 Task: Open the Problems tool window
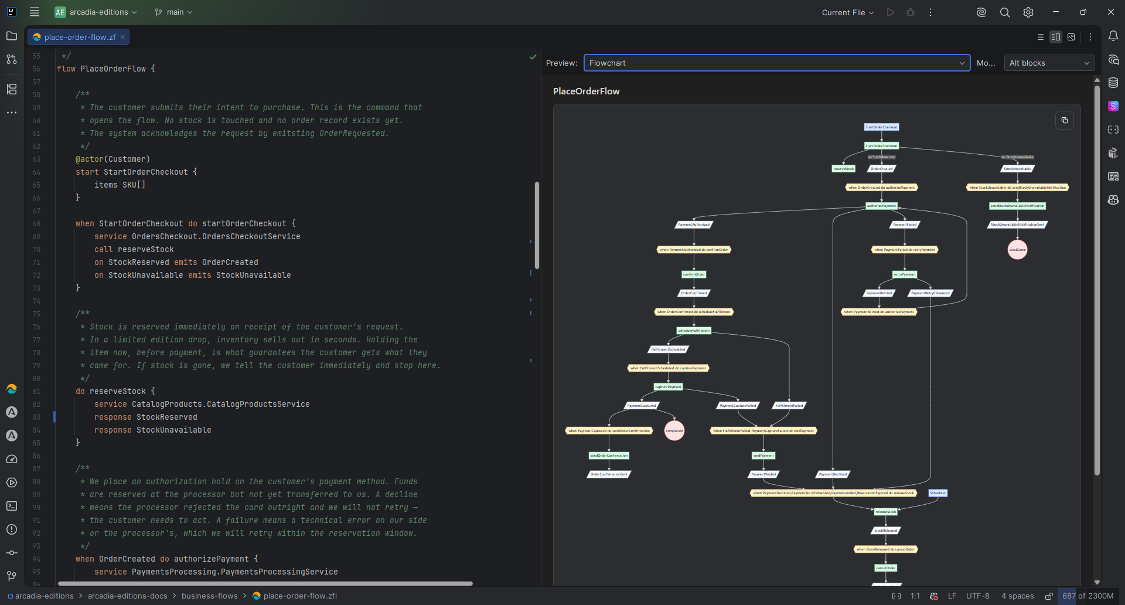12,529
